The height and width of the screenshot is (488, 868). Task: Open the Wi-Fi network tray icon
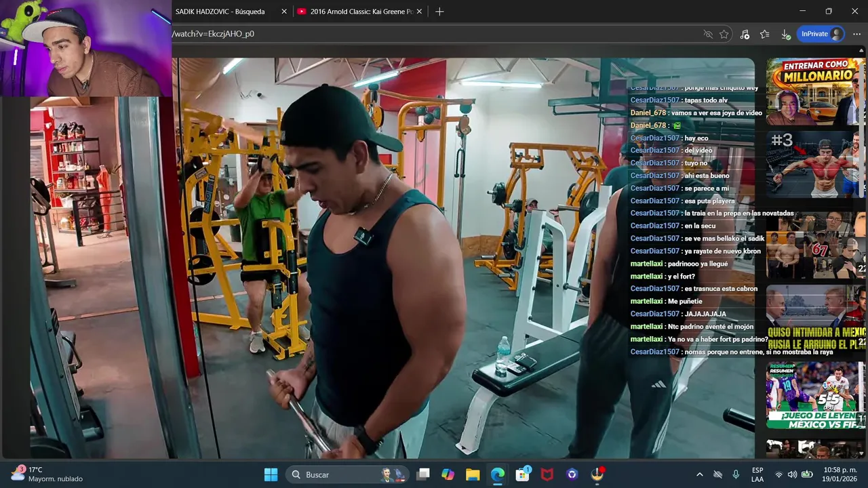pyautogui.click(x=778, y=474)
